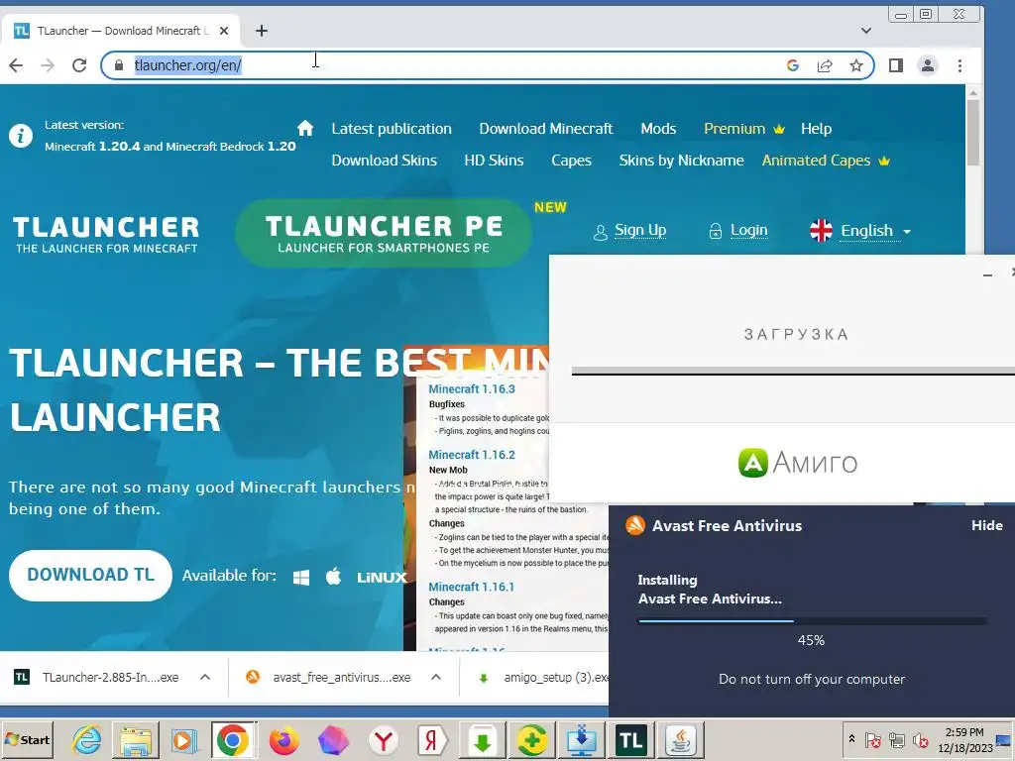Show hidden system tray icons
The width and height of the screenshot is (1015, 761).
pyautogui.click(x=851, y=738)
